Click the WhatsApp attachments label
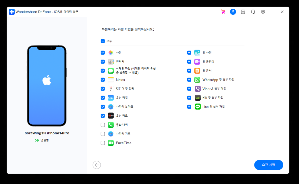 pos(218,80)
